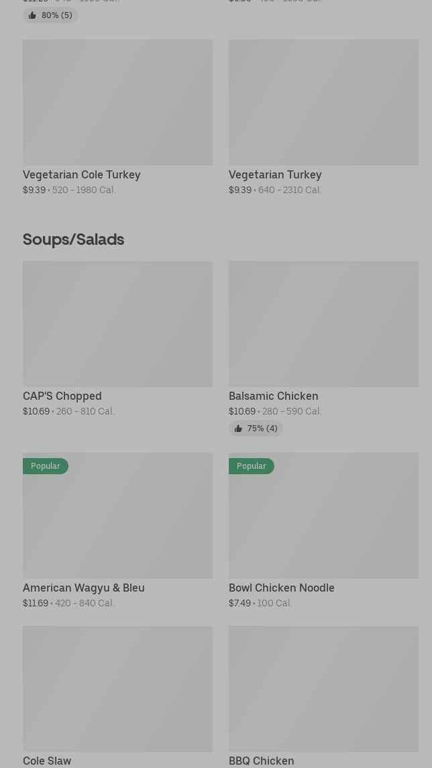Open CAP'S Chopped item title
The height and width of the screenshot is (768, 432).
click(62, 396)
